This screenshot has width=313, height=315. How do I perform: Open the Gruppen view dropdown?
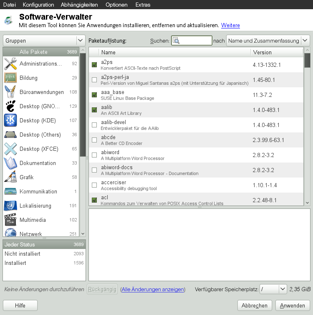(x=44, y=41)
